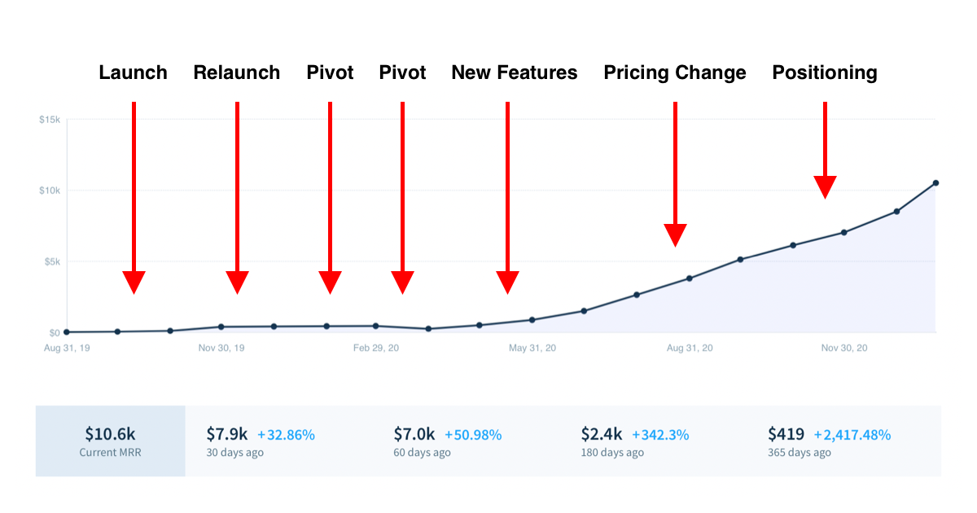Click the last data point on chart
This screenshot has height=513, width=977.
[935, 183]
